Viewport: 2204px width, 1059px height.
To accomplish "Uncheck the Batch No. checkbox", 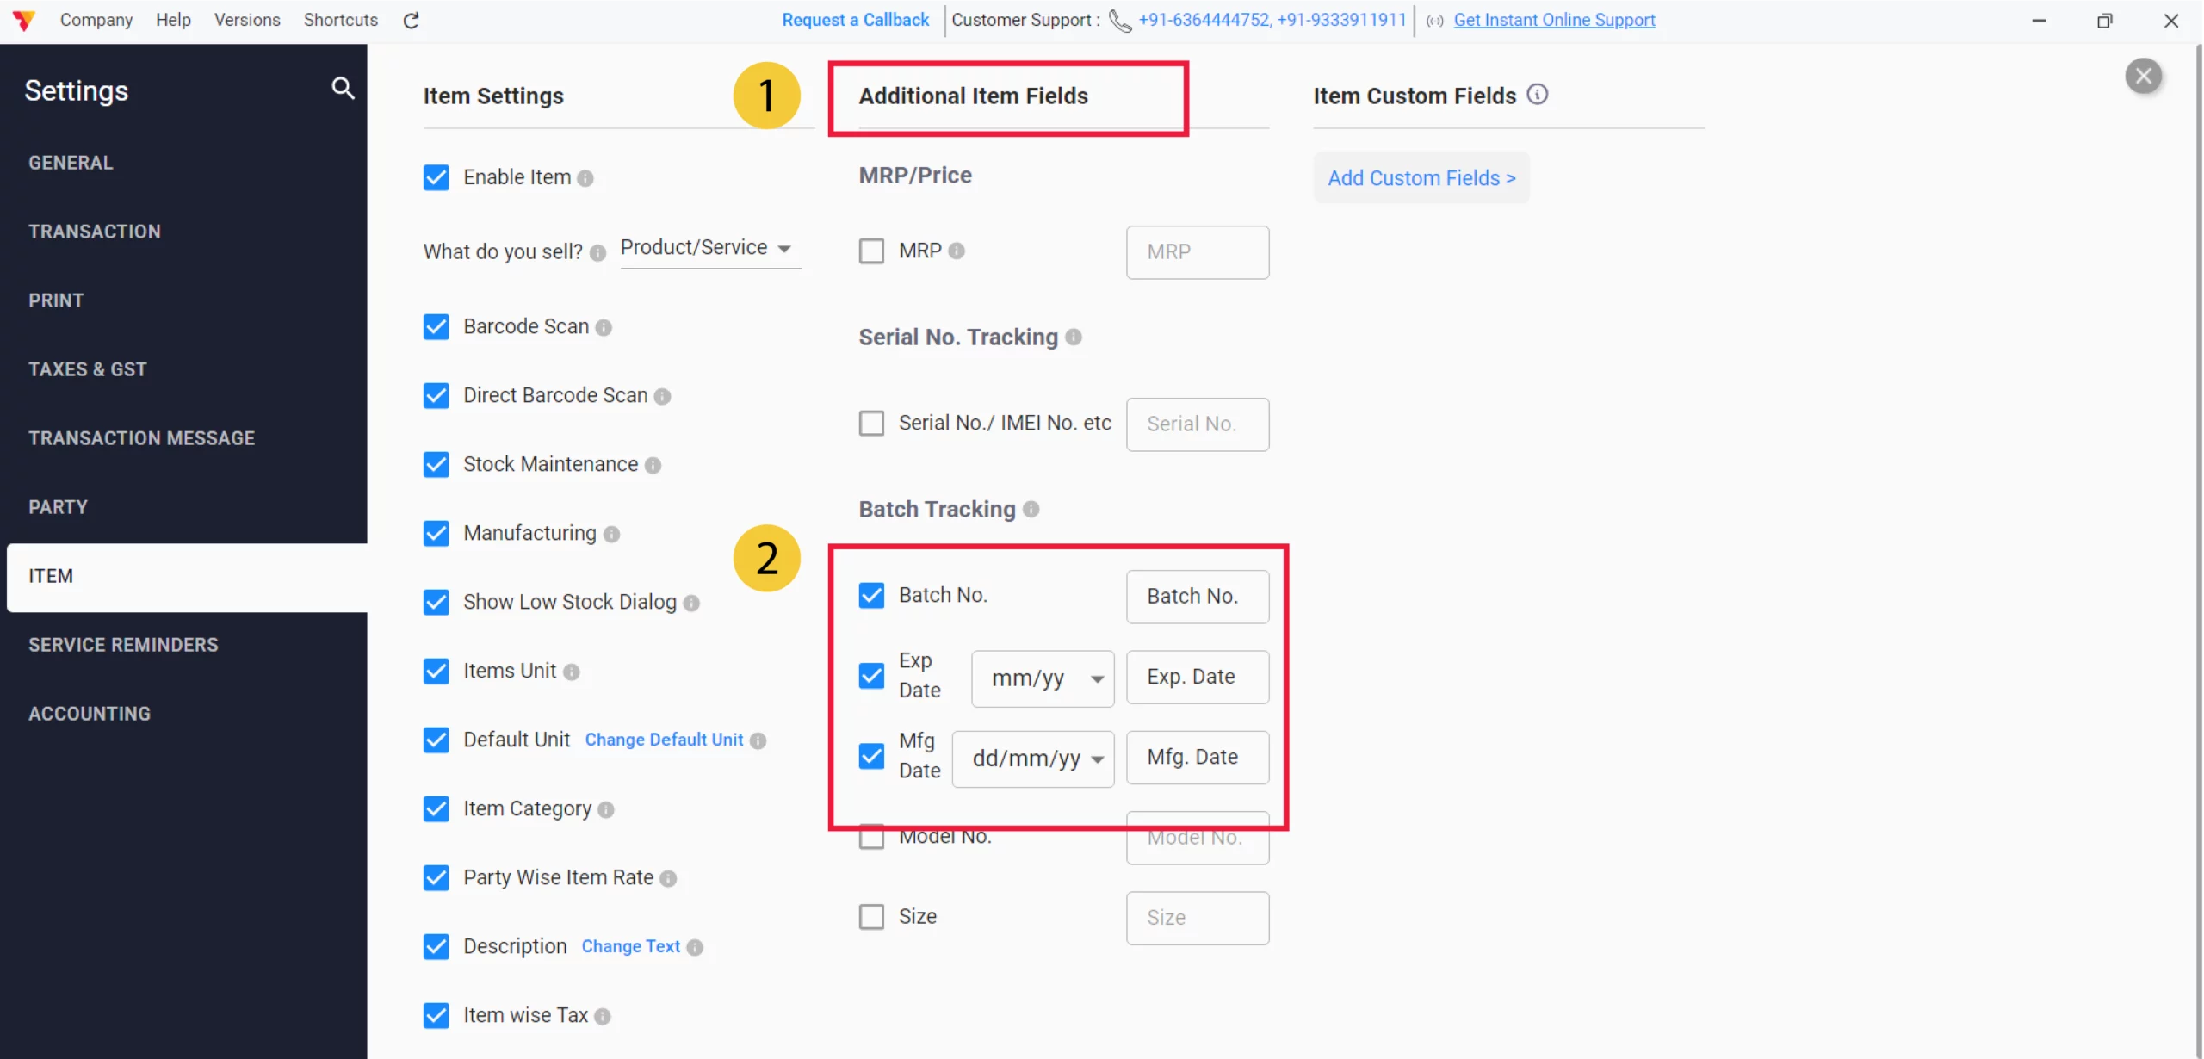I will coord(871,594).
